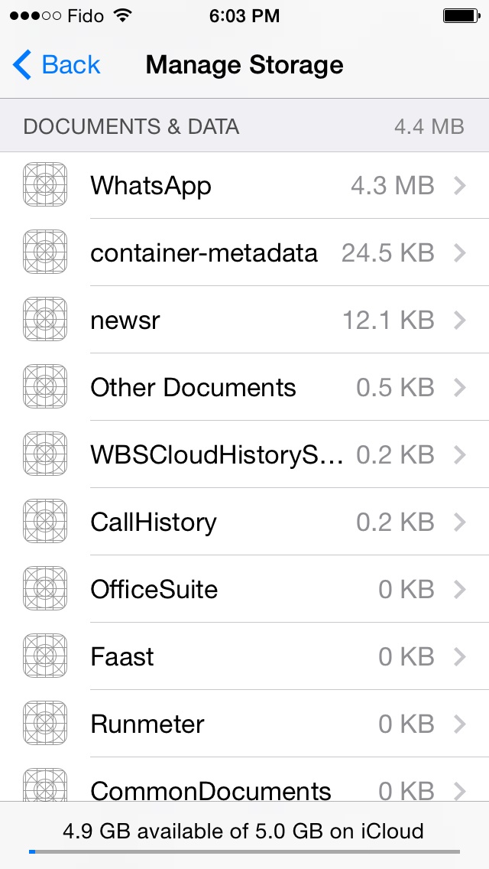Screen dimensions: 489x869
Task: Tap the chevron for the Runmeter row
Action: click(x=459, y=723)
